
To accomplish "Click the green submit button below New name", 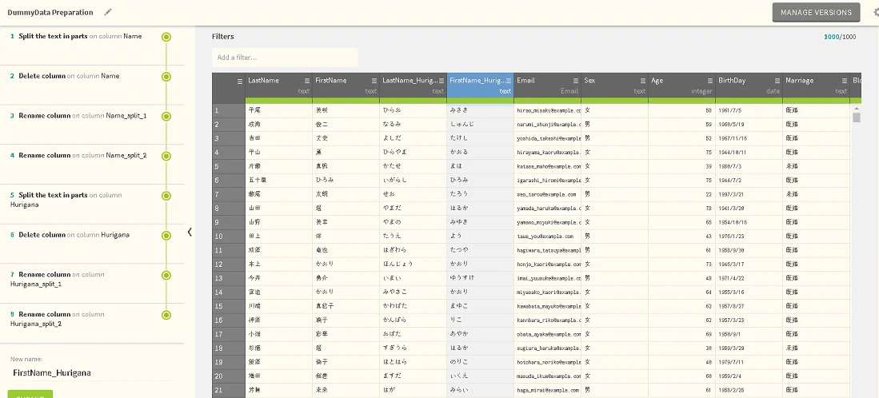I will click(30, 394).
